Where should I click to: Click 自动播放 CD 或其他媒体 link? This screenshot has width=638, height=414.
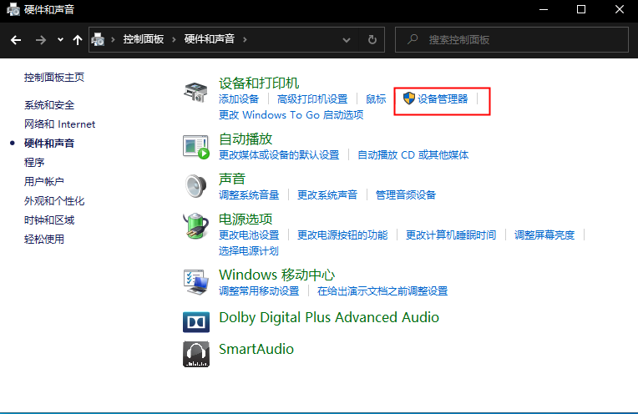click(x=413, y=155)
